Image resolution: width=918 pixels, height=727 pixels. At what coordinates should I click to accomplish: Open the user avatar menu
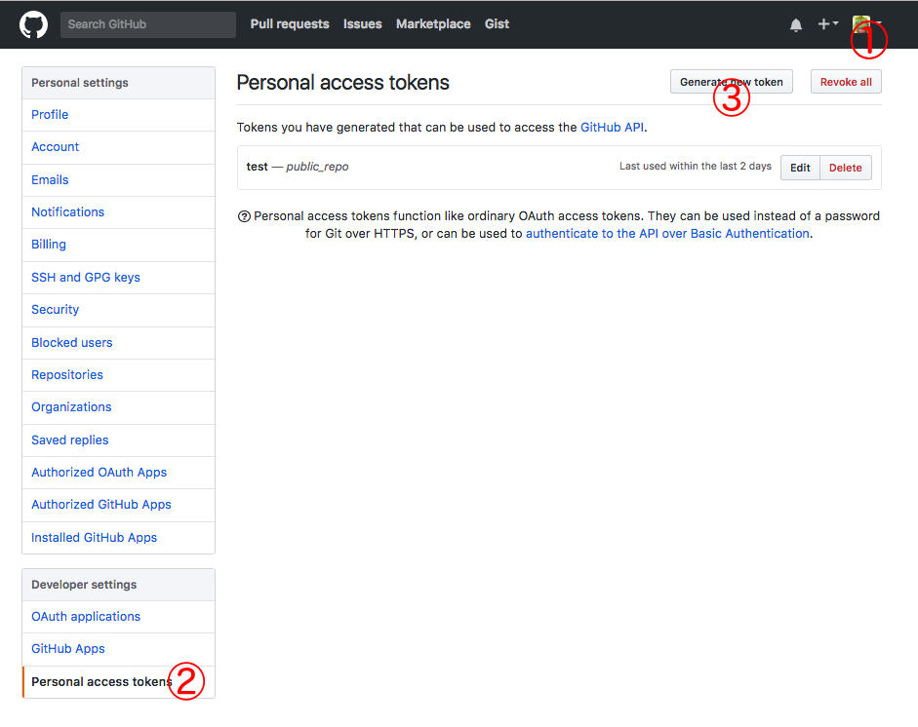[x=866, y=24]
